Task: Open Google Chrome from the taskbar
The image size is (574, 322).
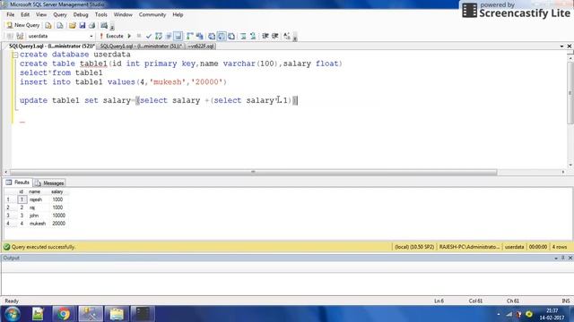Action: tap(64, 314)
